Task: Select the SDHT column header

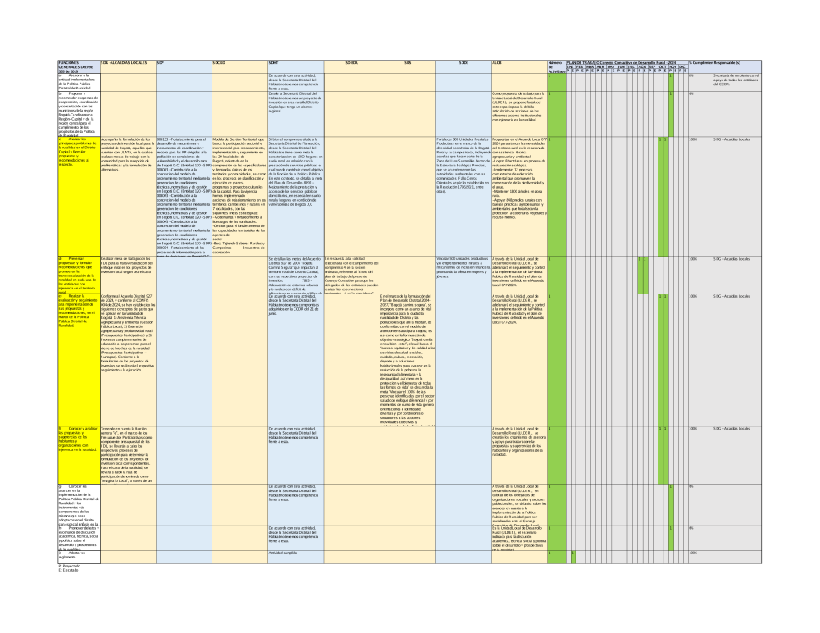Action: click(296, 65)
